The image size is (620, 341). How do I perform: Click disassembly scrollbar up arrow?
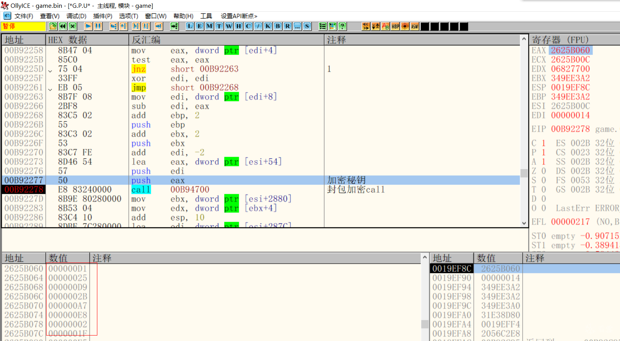click(x=524, y=39)
